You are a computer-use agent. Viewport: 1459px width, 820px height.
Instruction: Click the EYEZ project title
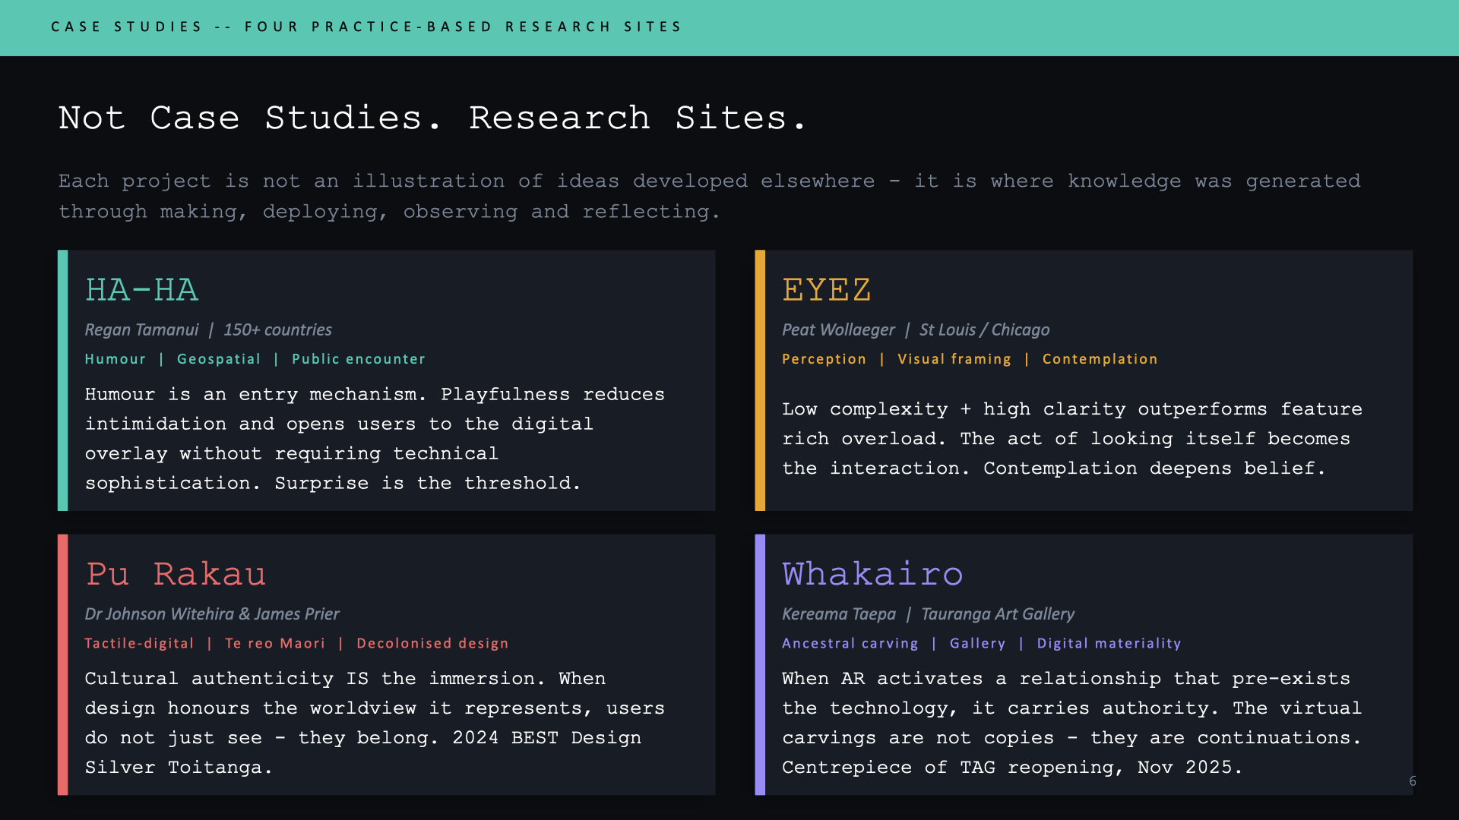tap(826, 290)
